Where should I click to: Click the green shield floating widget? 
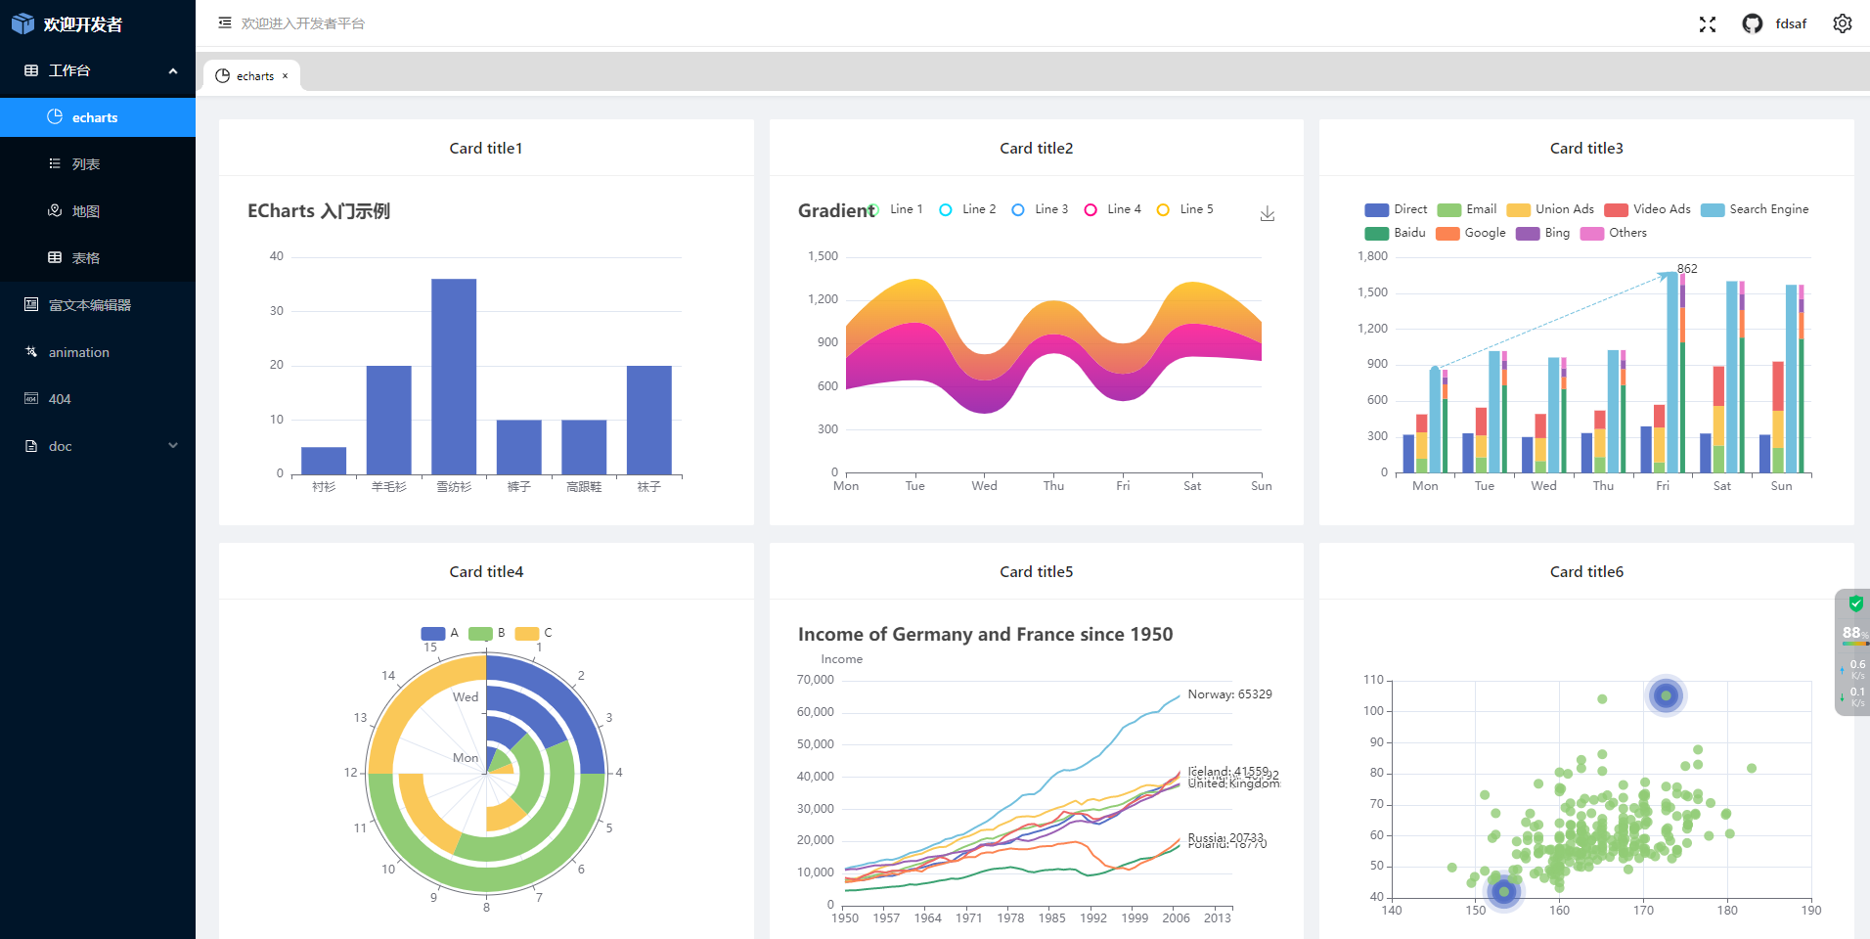[1854, 604]
